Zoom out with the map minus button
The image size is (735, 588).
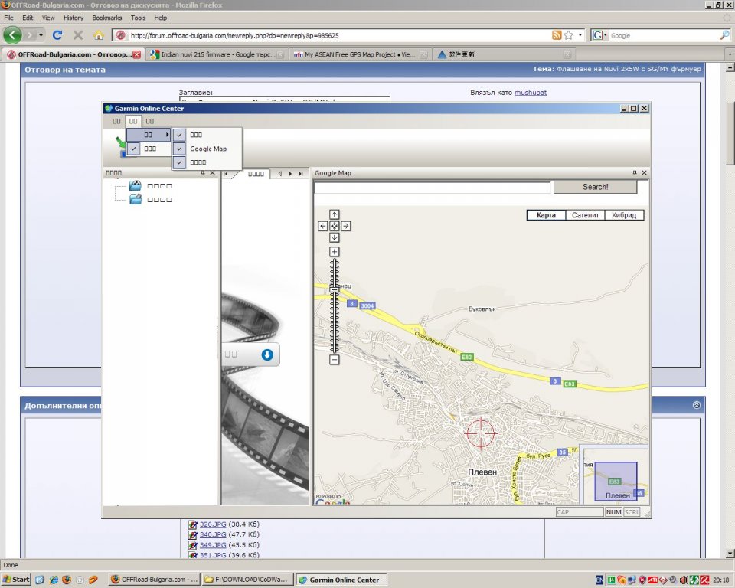[x=335, y=360]
